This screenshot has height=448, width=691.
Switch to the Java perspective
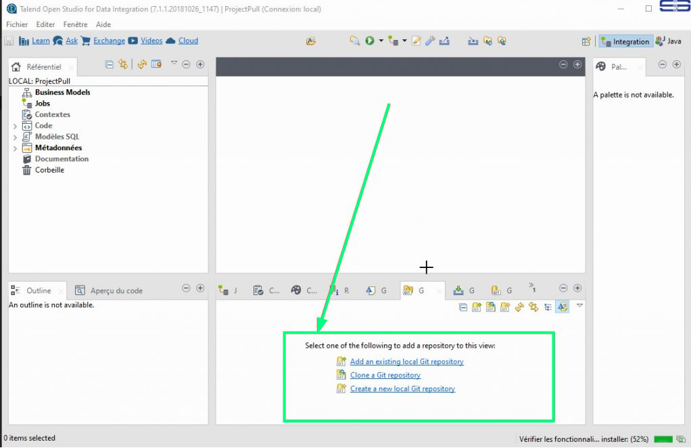[x=668, y=41]
